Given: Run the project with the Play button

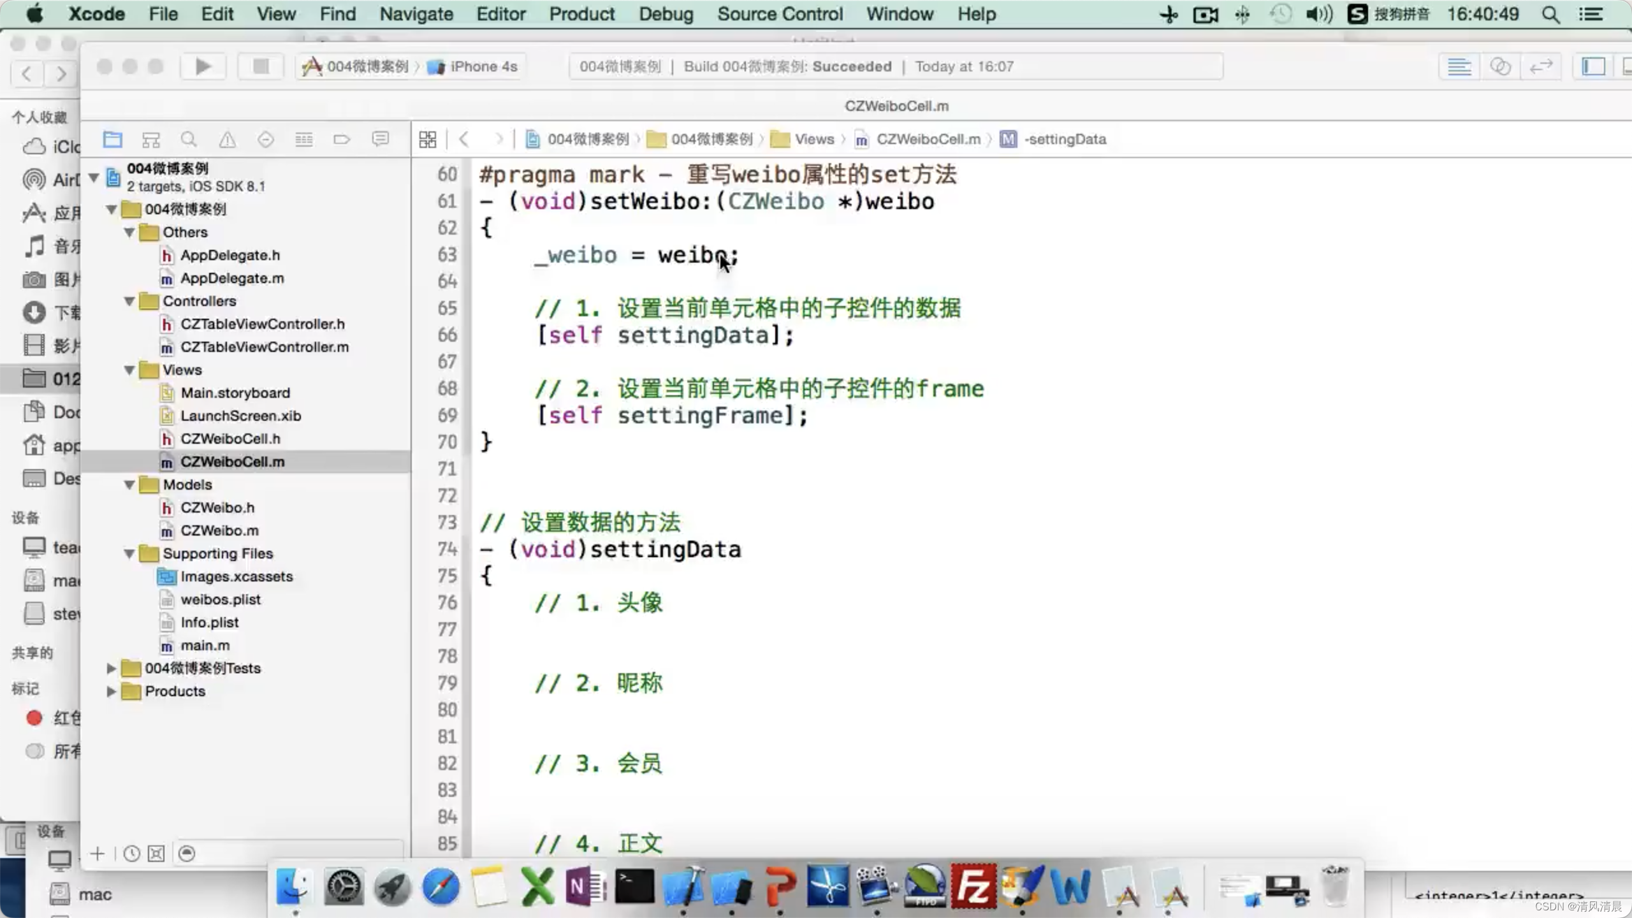Looking at the screenshot, I should pyautogui.click(x=203, y=66).
